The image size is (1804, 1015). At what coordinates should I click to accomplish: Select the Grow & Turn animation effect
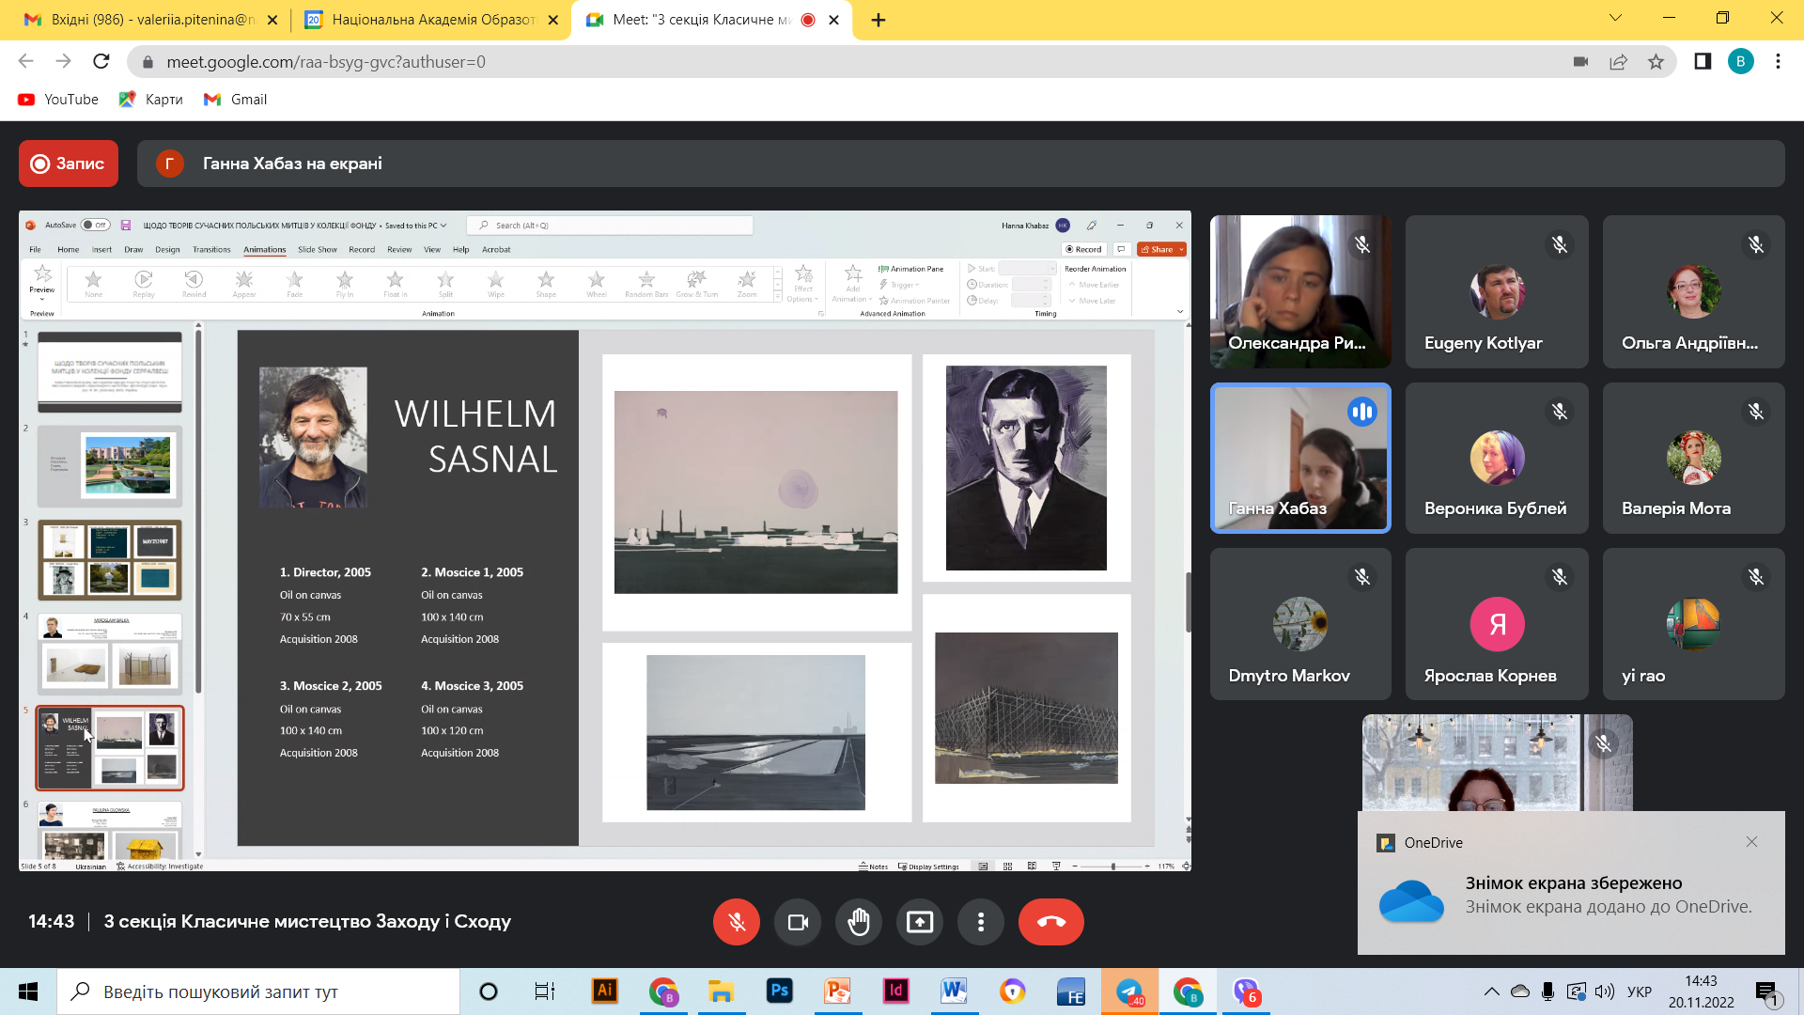697,283
